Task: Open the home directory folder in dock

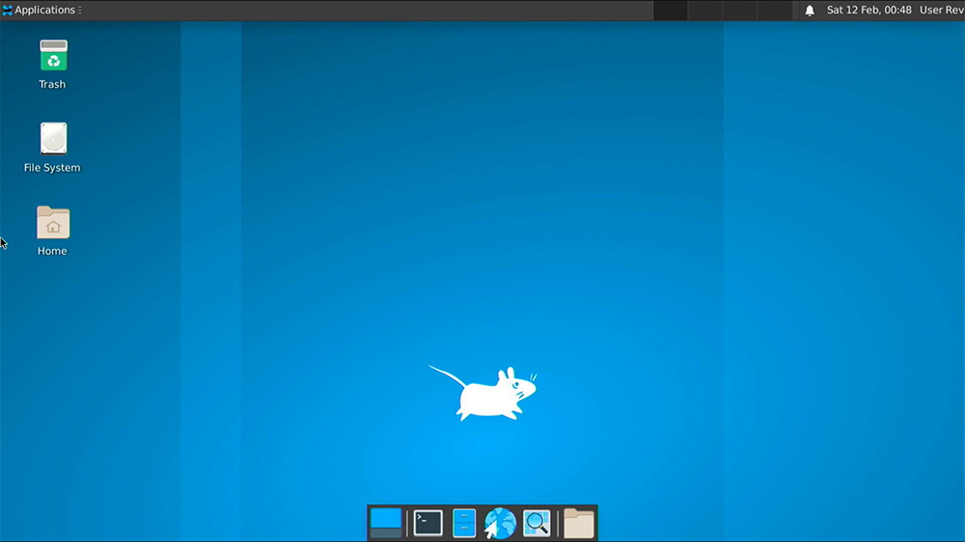Action: coord(578,524)
